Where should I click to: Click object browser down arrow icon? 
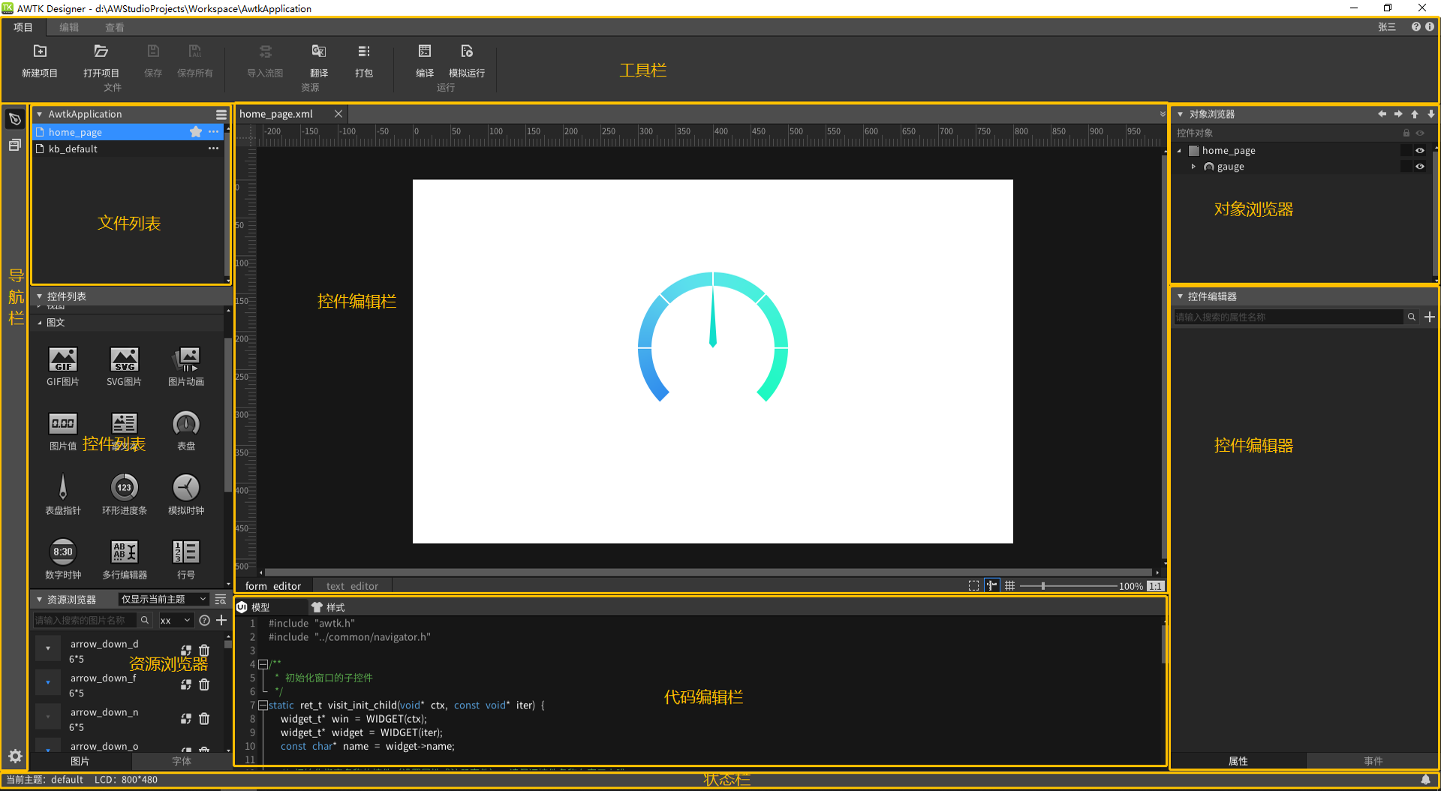[1431, 114]
